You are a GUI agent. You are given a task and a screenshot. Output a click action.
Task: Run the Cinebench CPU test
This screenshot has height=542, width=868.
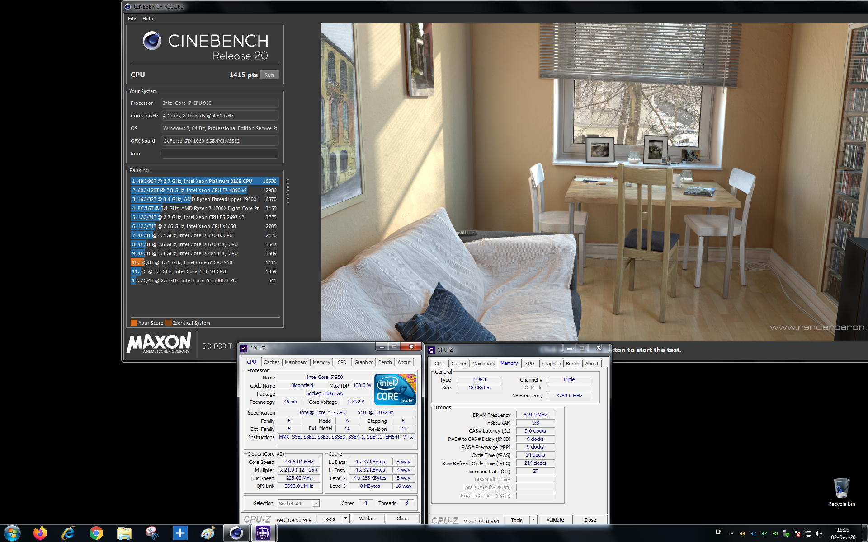point(269,75)
